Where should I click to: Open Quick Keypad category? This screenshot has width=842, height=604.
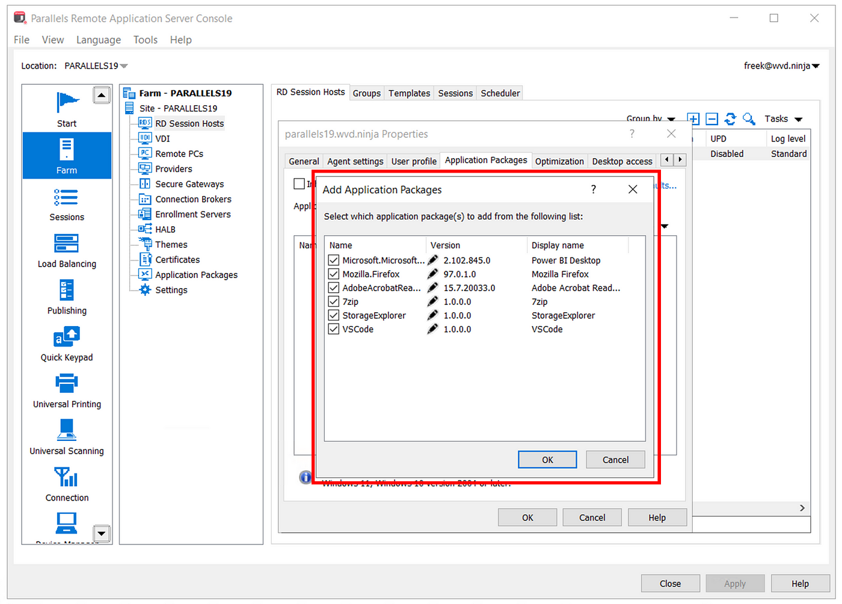click(x=67, y=344)
